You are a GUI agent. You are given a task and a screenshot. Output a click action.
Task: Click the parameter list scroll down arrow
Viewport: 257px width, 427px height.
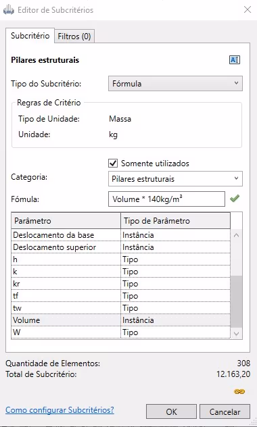pyautogui.click(x=236, y=333)
